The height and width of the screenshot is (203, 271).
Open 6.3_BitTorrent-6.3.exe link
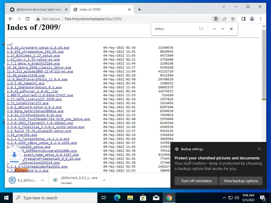click(28, 171)
